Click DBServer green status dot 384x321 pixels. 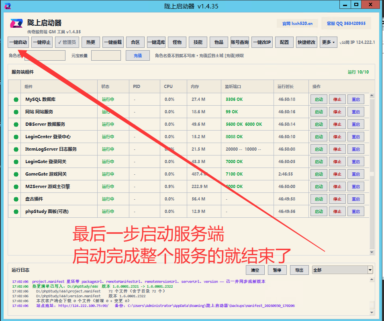click(16, 125)
